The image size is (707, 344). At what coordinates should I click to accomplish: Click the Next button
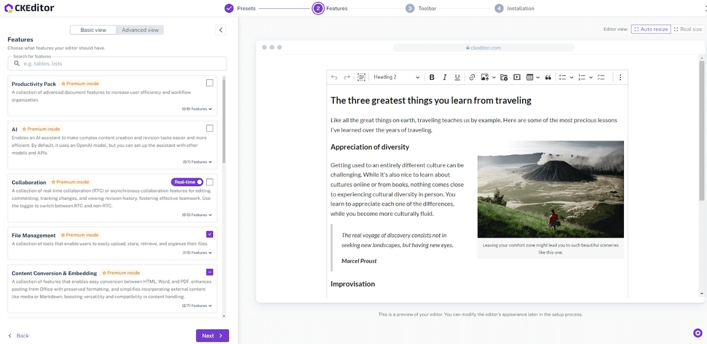pyautogui.click(x=212, y=336)
